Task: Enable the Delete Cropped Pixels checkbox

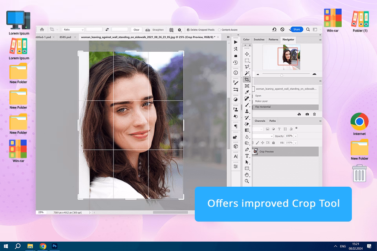Action: (188, 29)
